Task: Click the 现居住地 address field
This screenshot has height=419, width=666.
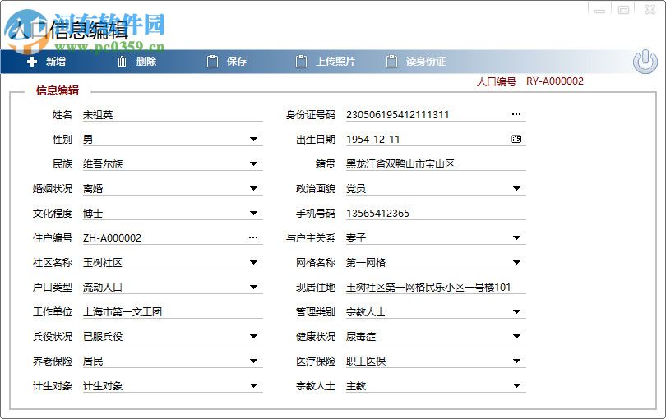Action: [436, 287]
